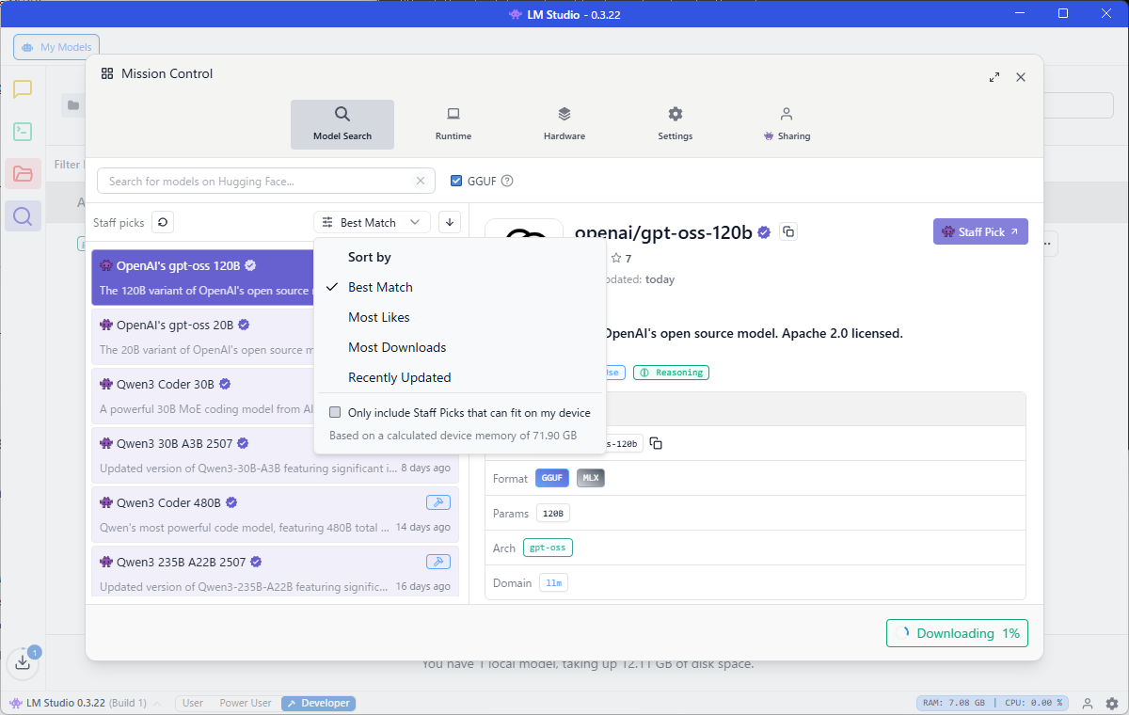Click the Downloading 1% progress button
Viewport: 1129px width, 715px height.
[957, 633]
